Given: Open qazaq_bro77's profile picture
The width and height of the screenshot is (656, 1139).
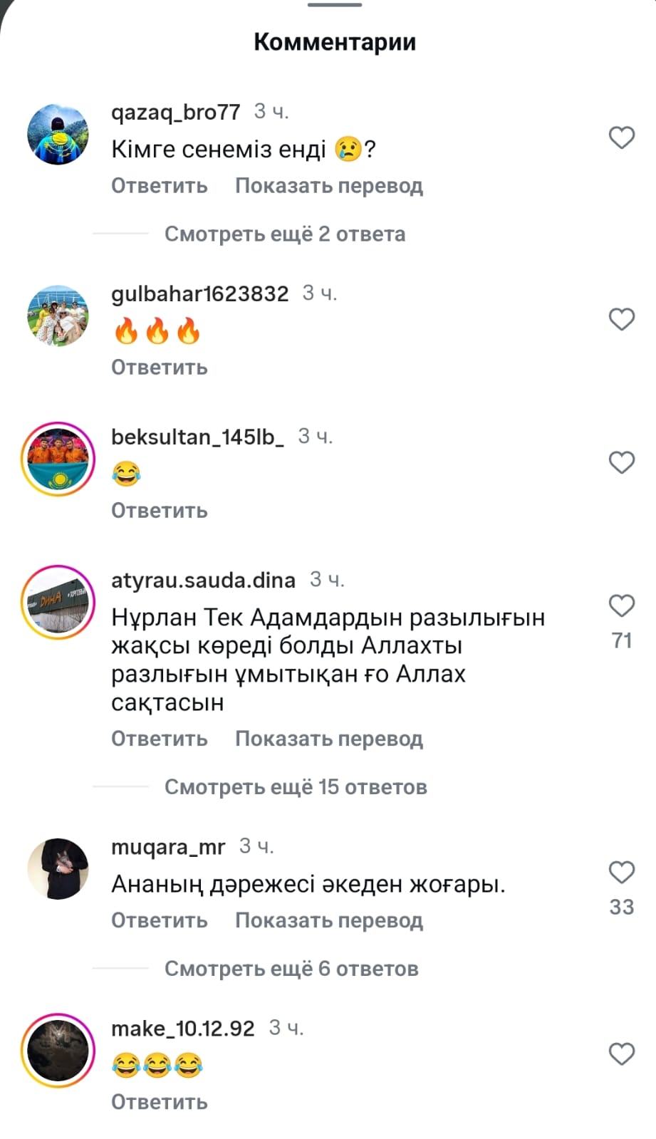Looking at the screenshot, I should click(x=58, y=134).
